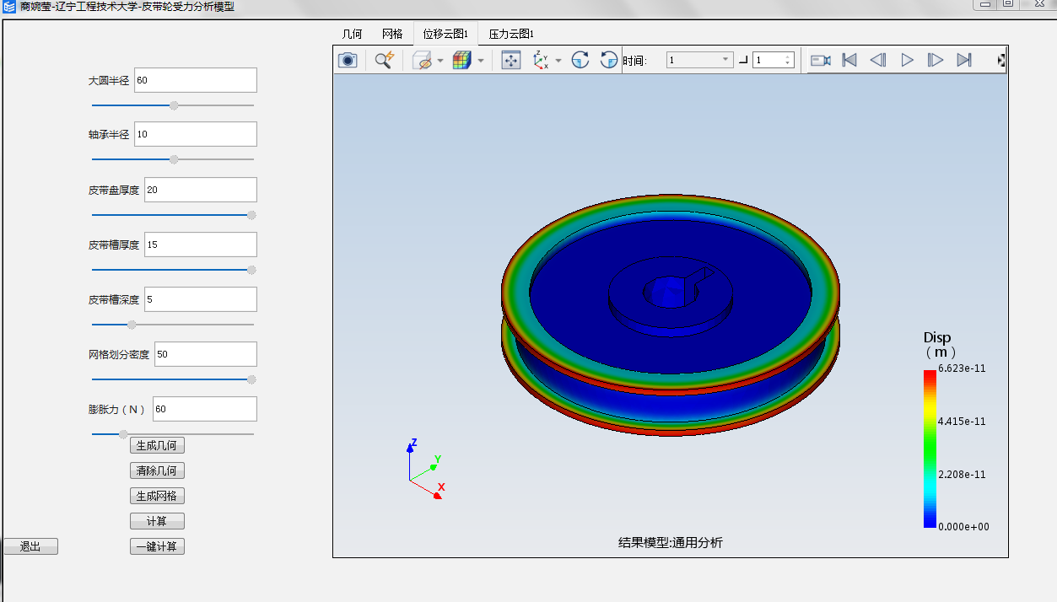Click the XYZ axis view orientation icon
This screenshot has height=602, width=1057.
pyautogui.click(x=541, y=60)
